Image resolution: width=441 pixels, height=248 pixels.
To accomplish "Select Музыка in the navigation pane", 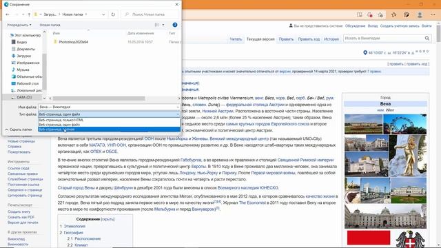I will 23,70.
